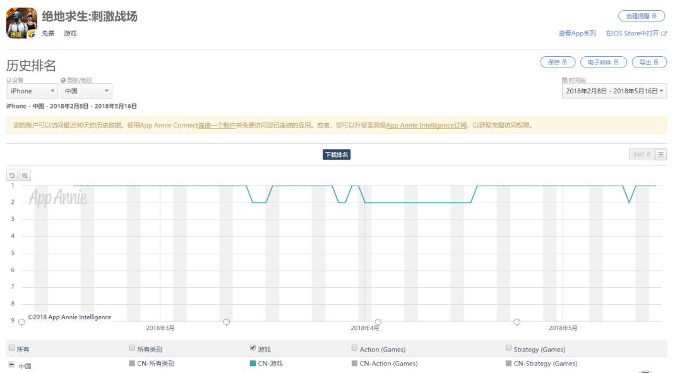Viewport: 682px width, 373px height.
Task: Open the 中国 country dropdown
Action: [x=86, y=91]
